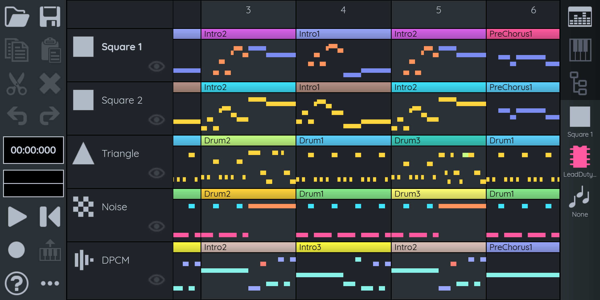Click the redo arrow icon

coord(50,115)
